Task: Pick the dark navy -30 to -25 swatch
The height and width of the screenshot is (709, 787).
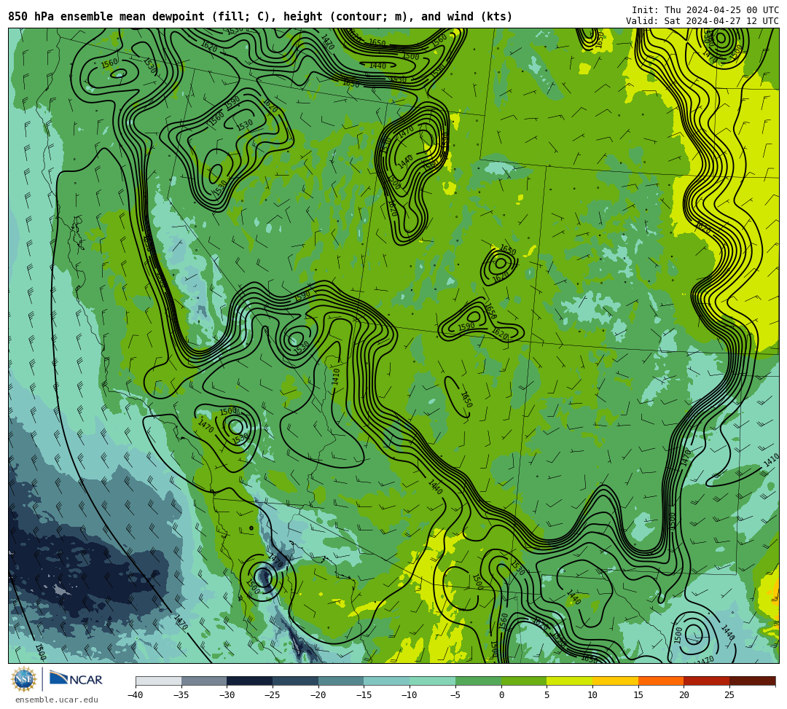Action: 250,681
